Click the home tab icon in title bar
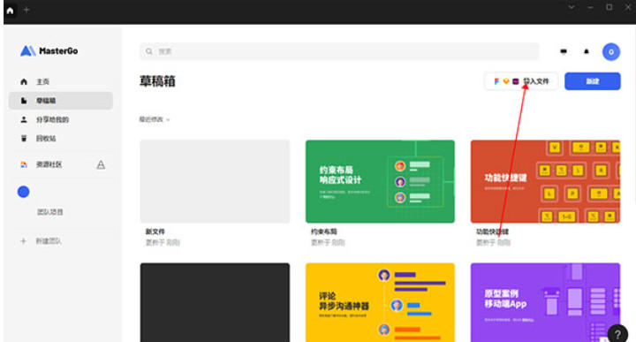636x342 pixels. pyautogui.click(x=10, y=10)
